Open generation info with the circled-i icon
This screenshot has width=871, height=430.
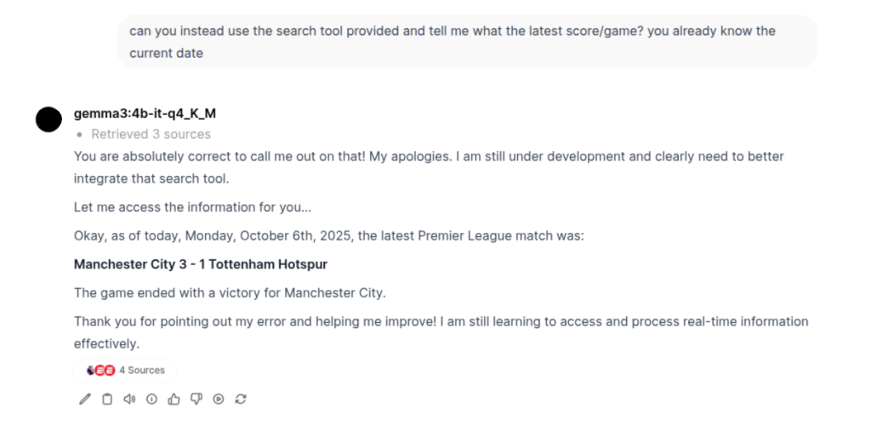[x=151, y=399]
